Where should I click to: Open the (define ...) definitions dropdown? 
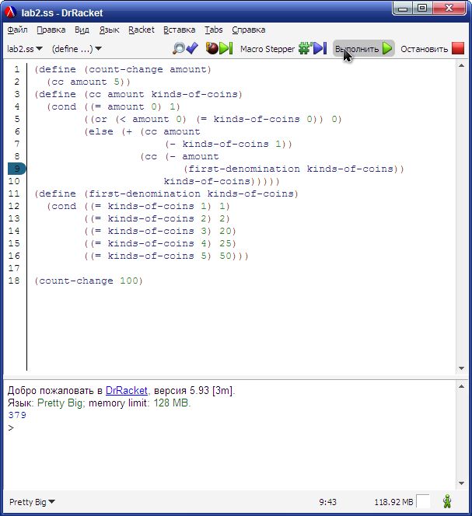pyautogui.click(x=76, y=49)
